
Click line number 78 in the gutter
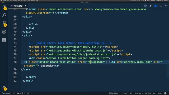15,62
